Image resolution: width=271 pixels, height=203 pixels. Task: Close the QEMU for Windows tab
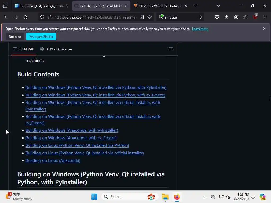point(186,6)
